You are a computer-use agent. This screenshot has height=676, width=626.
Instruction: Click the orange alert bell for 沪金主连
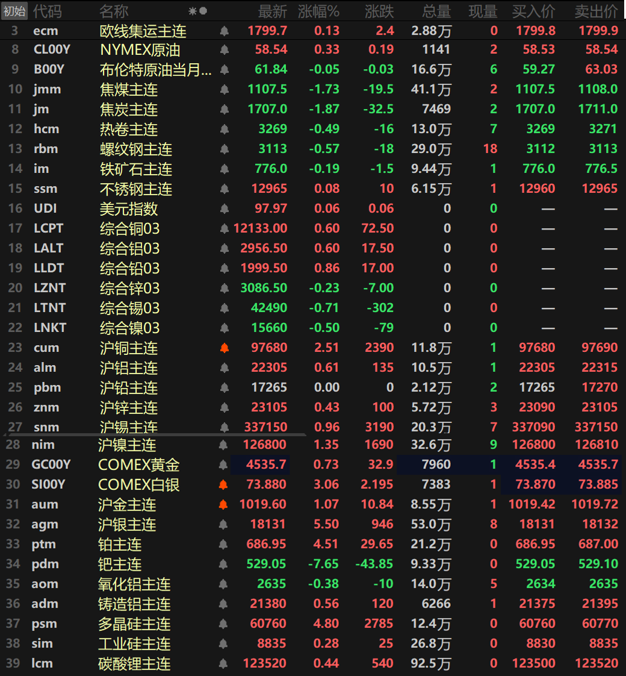coord(223,504)
